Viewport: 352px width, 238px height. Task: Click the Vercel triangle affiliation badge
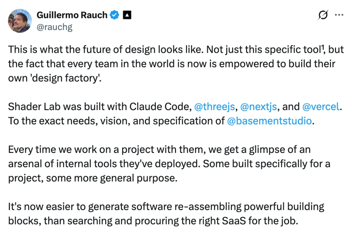tap(127, 15)
